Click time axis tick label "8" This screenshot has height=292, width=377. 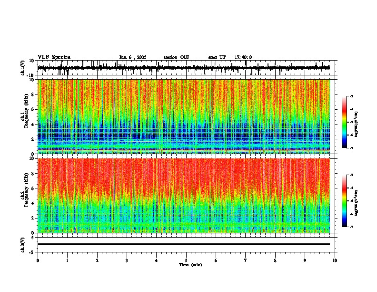click(275, 261)
